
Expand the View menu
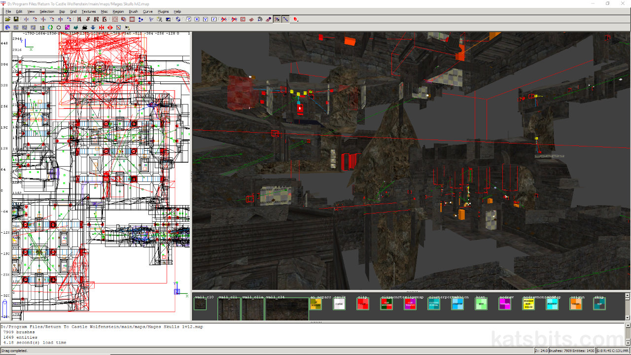tap(31, 11)
